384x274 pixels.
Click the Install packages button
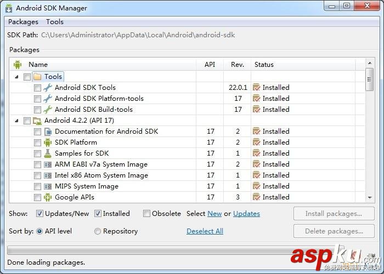[334, 214]
